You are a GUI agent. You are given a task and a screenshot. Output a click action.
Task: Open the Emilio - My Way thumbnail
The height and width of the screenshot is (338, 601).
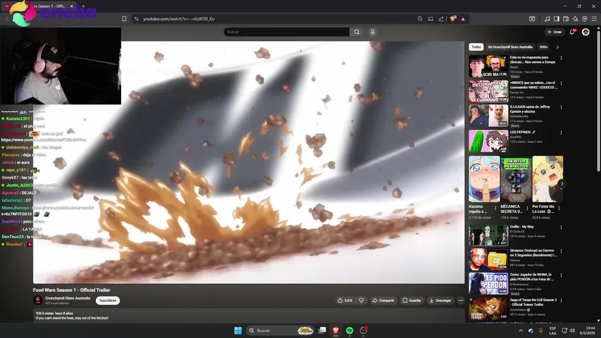(488, 235)
